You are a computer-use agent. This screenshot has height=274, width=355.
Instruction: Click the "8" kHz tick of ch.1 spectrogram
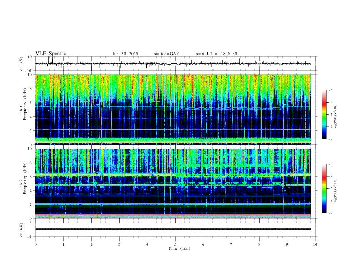[31, 89]
